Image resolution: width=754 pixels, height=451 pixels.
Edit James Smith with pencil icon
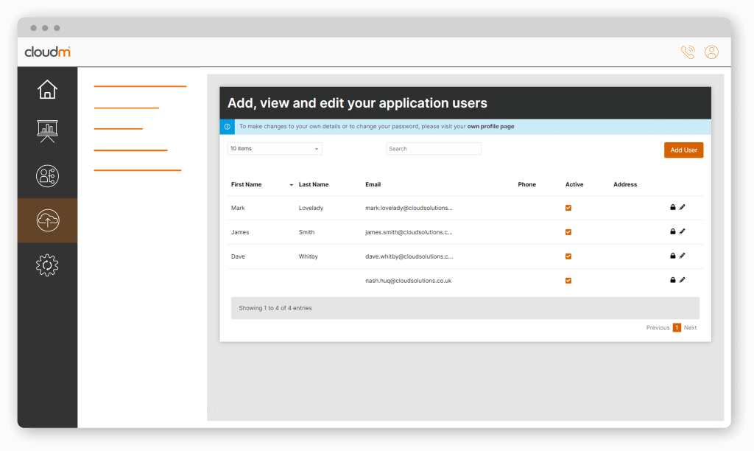(x=683, y=232)
